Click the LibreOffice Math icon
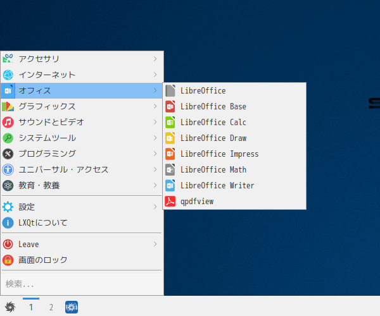This screenshot has width=380, height=316. (170, 170)
